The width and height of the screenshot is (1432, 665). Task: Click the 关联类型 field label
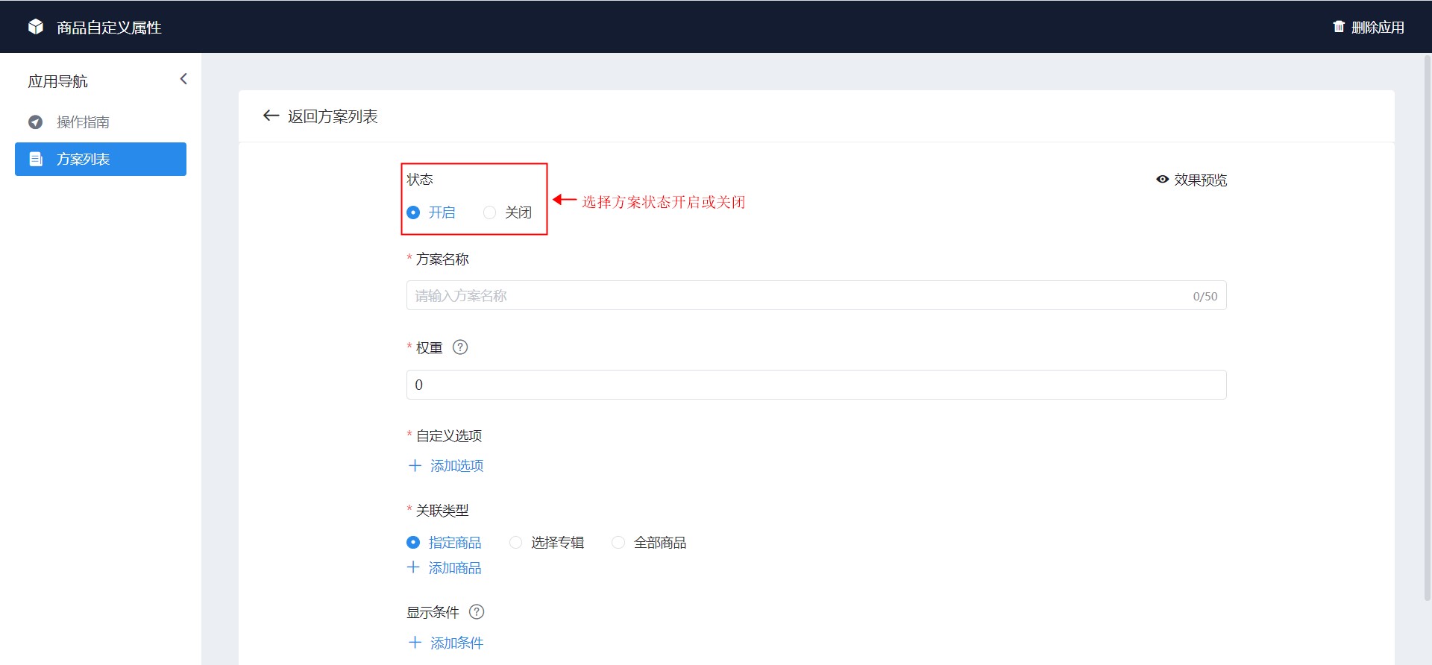tap(442, 510)
